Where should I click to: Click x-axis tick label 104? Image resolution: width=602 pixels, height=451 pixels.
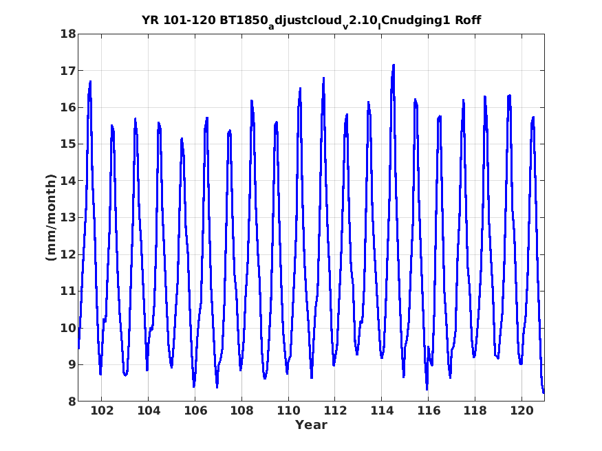click(148, 410)
